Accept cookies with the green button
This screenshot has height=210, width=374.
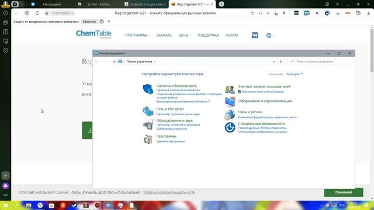point(344,192)
